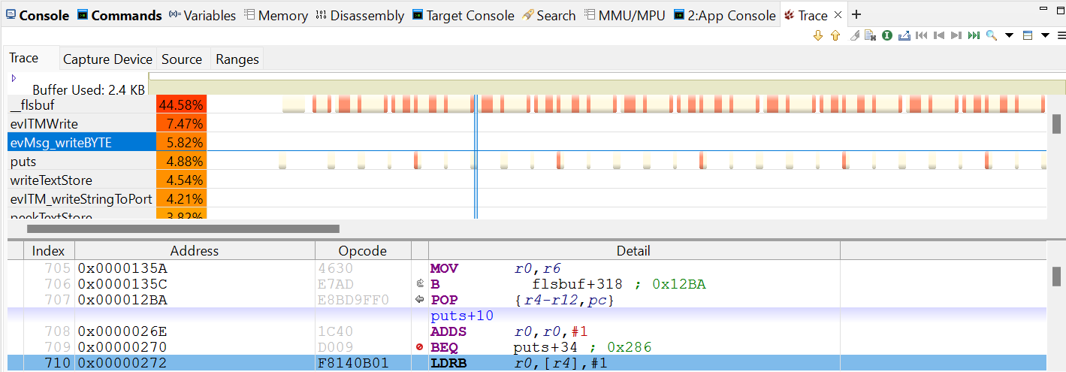Click the horizontal scrollbar under function list

(183, 228)
